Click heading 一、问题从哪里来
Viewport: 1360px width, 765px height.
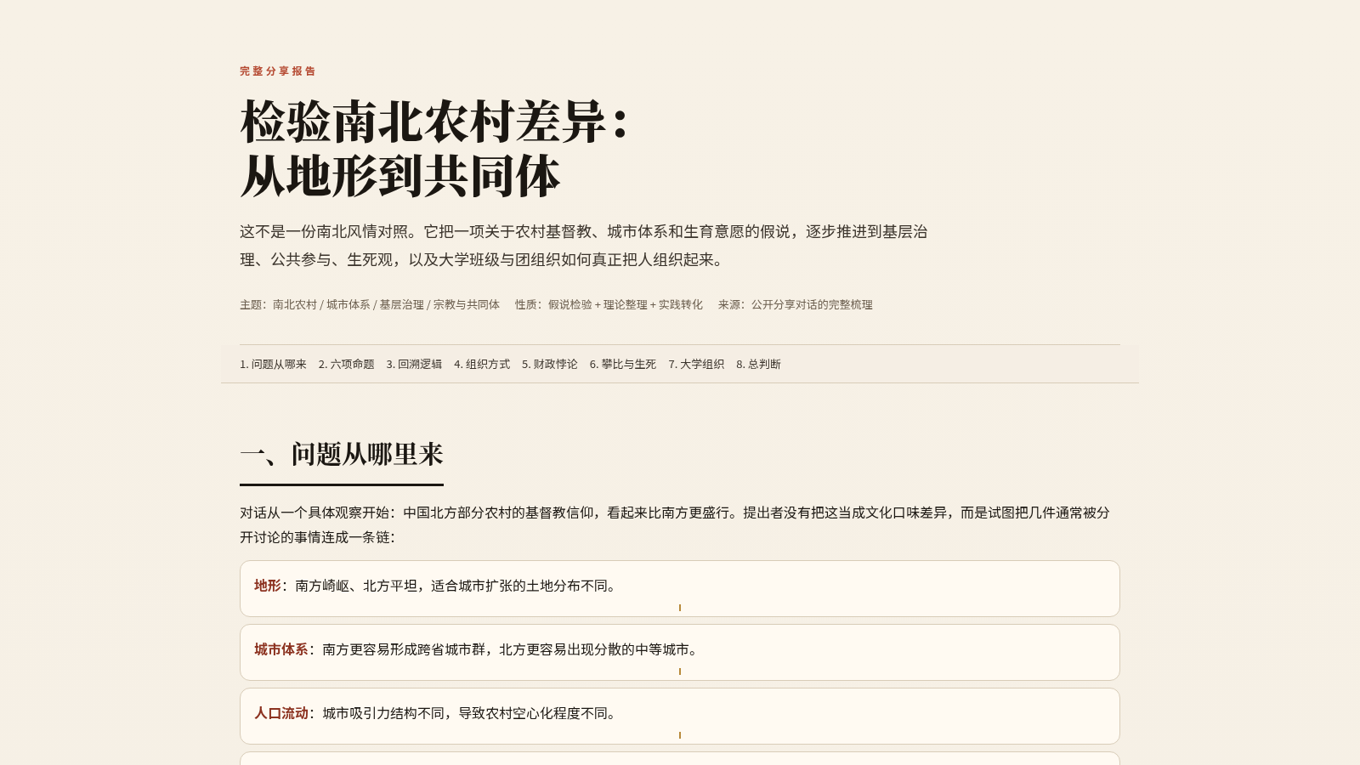342,454
